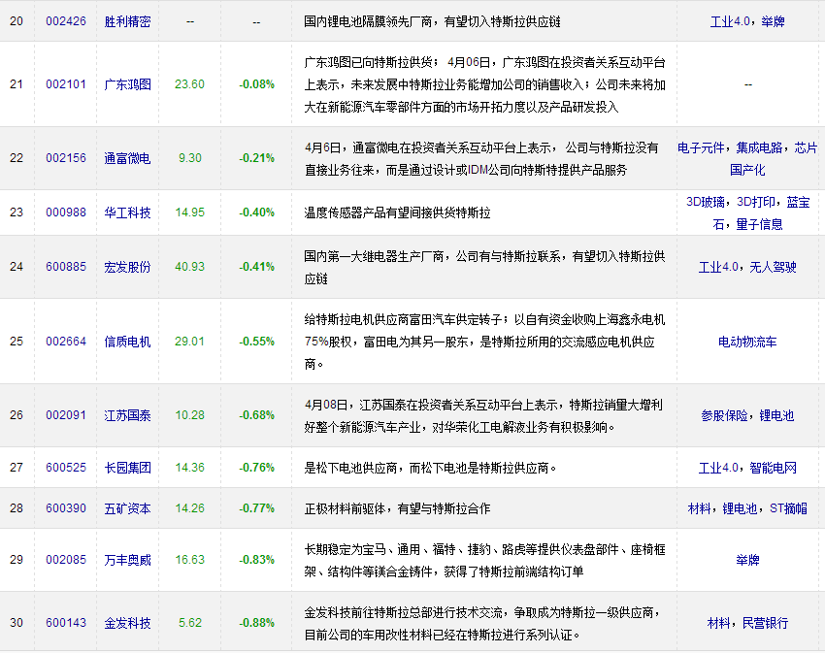
Task: Select the price 29.01 for 信质电机
Action: point(189,341)
